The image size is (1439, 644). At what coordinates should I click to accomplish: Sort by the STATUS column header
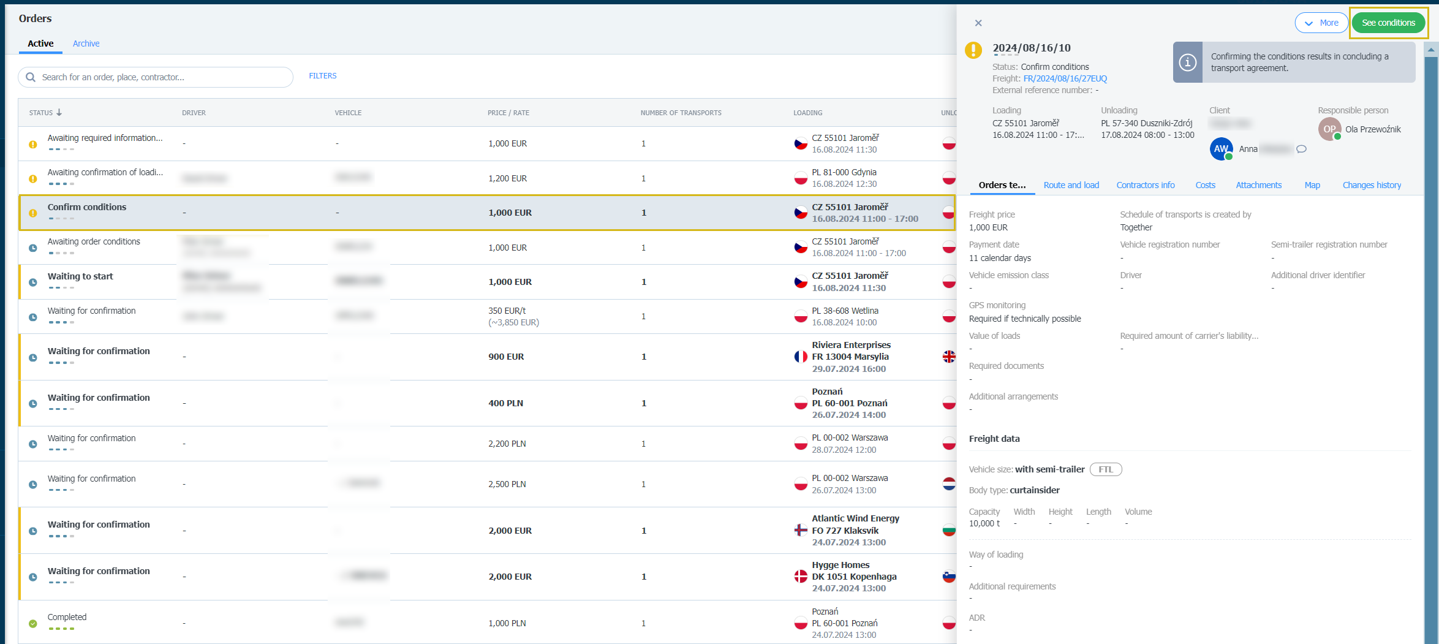(x=45, y=113)
